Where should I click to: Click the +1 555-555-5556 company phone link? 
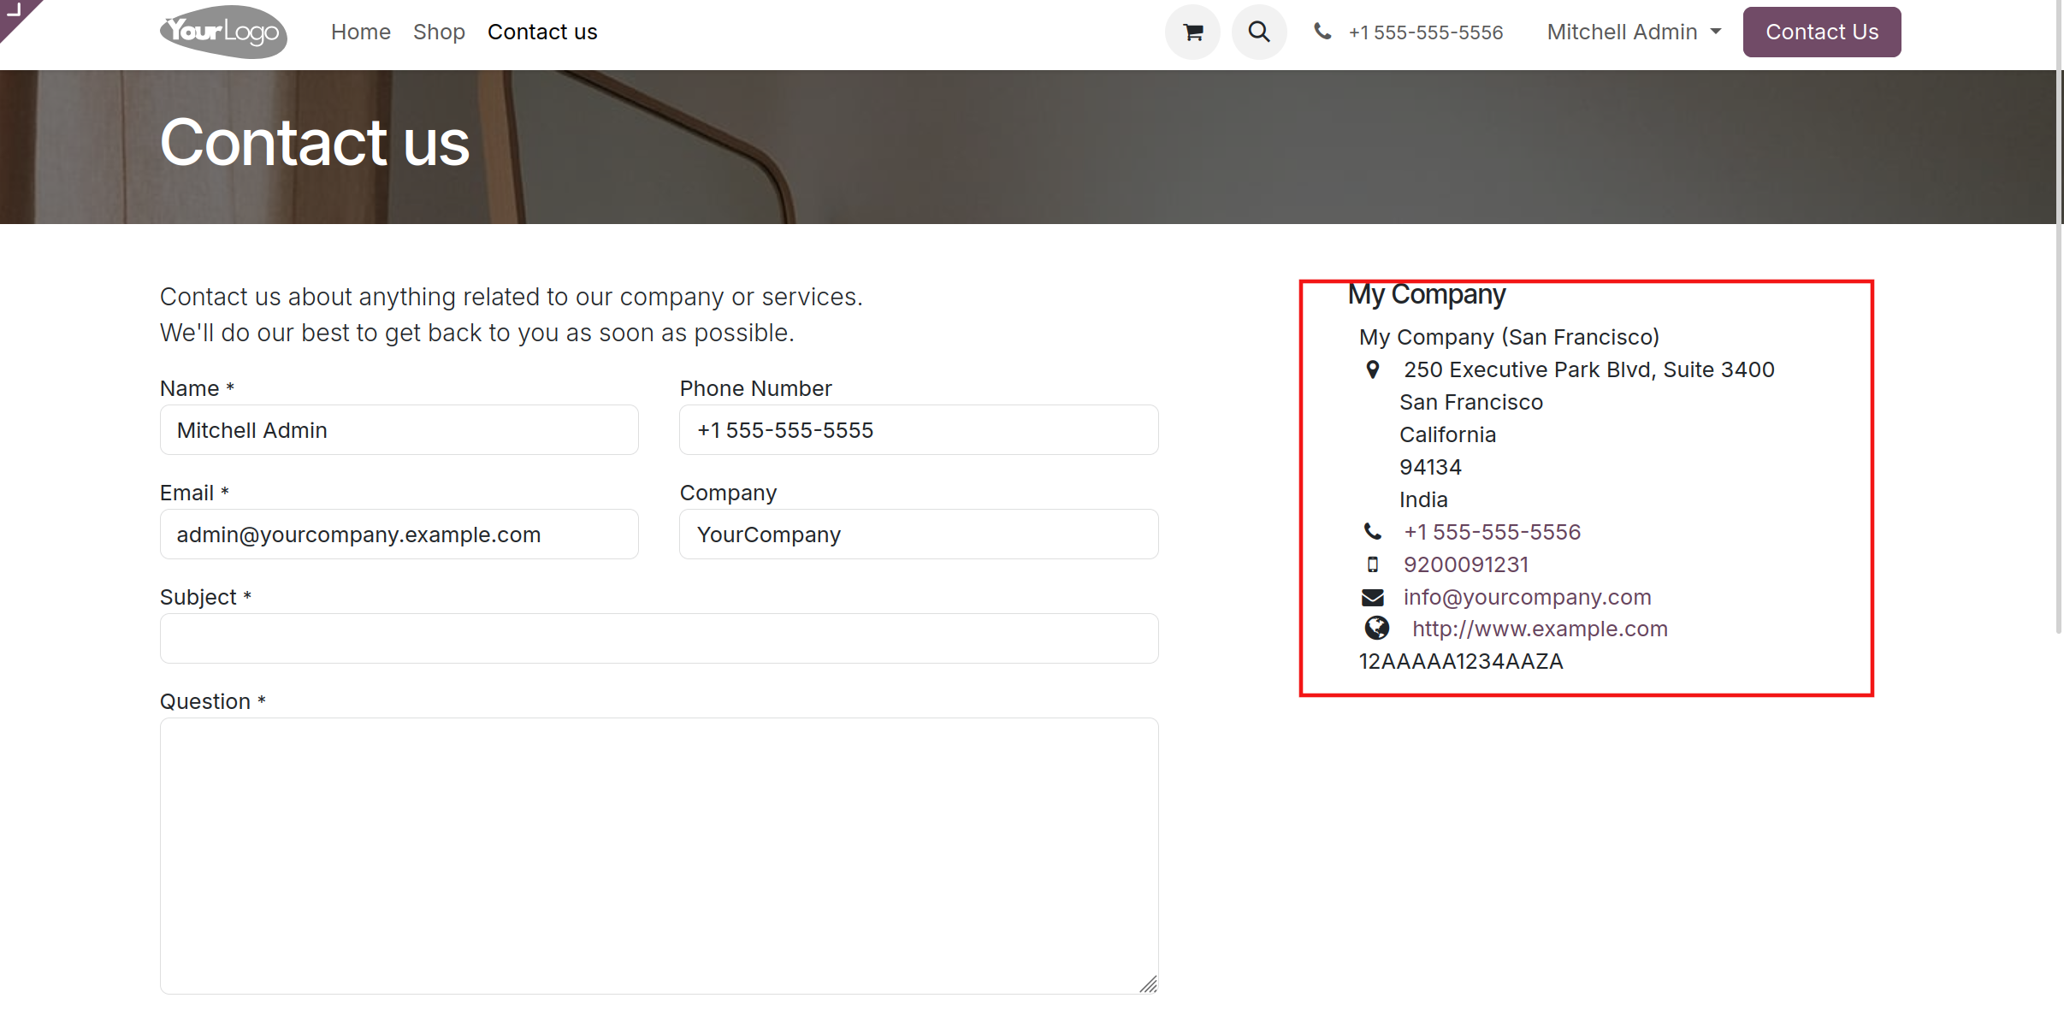click(x=1492, y=532)
